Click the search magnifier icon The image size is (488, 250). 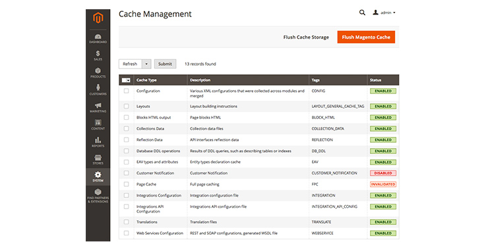coord(362,12)
